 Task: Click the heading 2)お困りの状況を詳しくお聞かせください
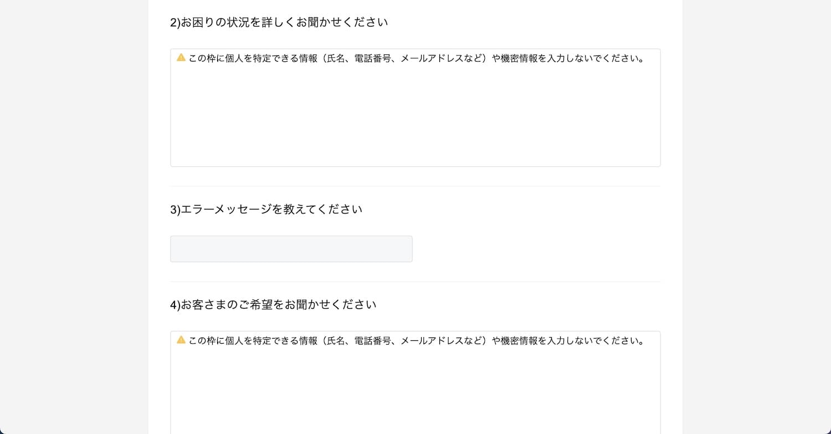pyautogui.click(x=279, y=22)
